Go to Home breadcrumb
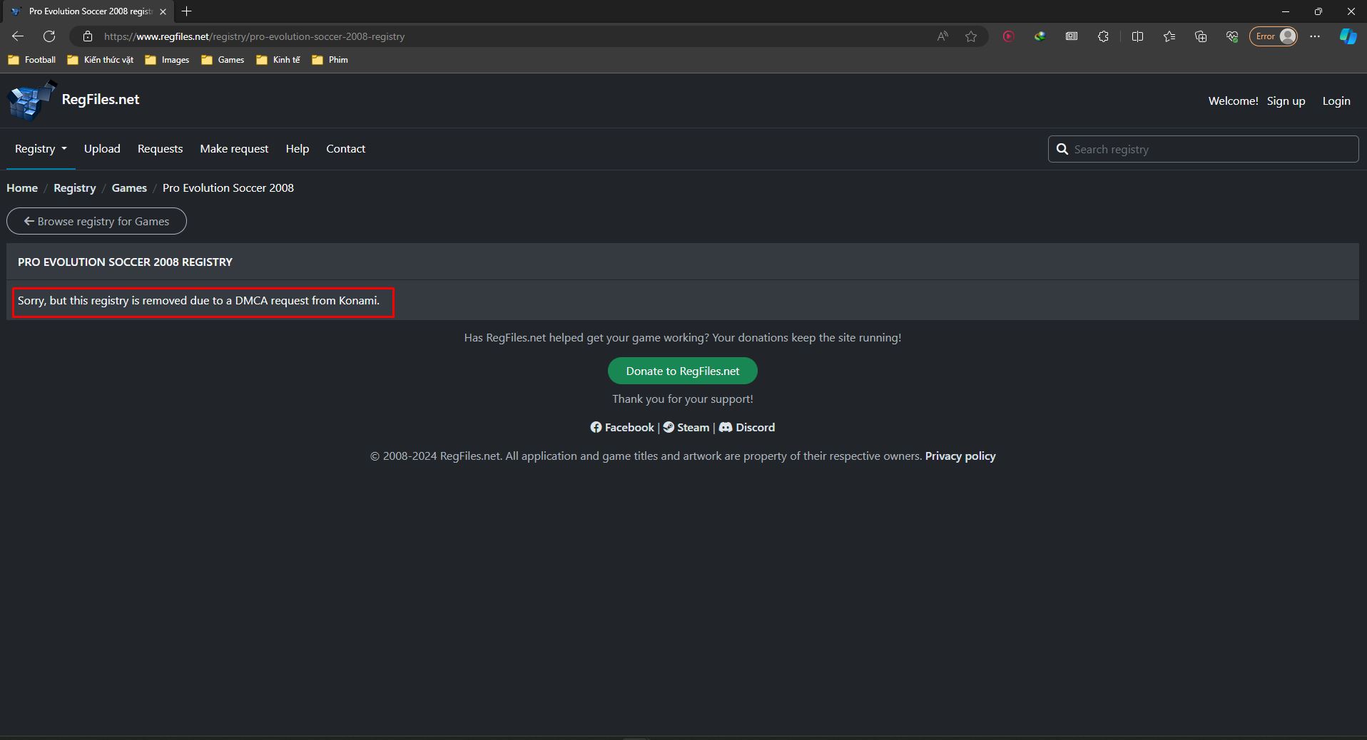 (x=22, y=188)
